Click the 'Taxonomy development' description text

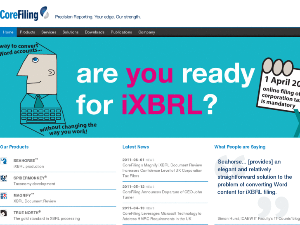[x=34, y=184]
